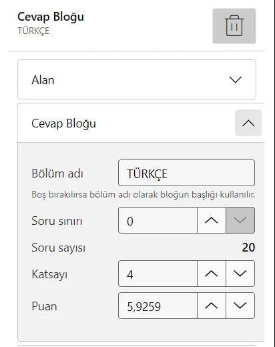The image size is (275, 347).
Task: Increase the Soru sınırı value
Action: pyautogui.click(x=212, y=220)
